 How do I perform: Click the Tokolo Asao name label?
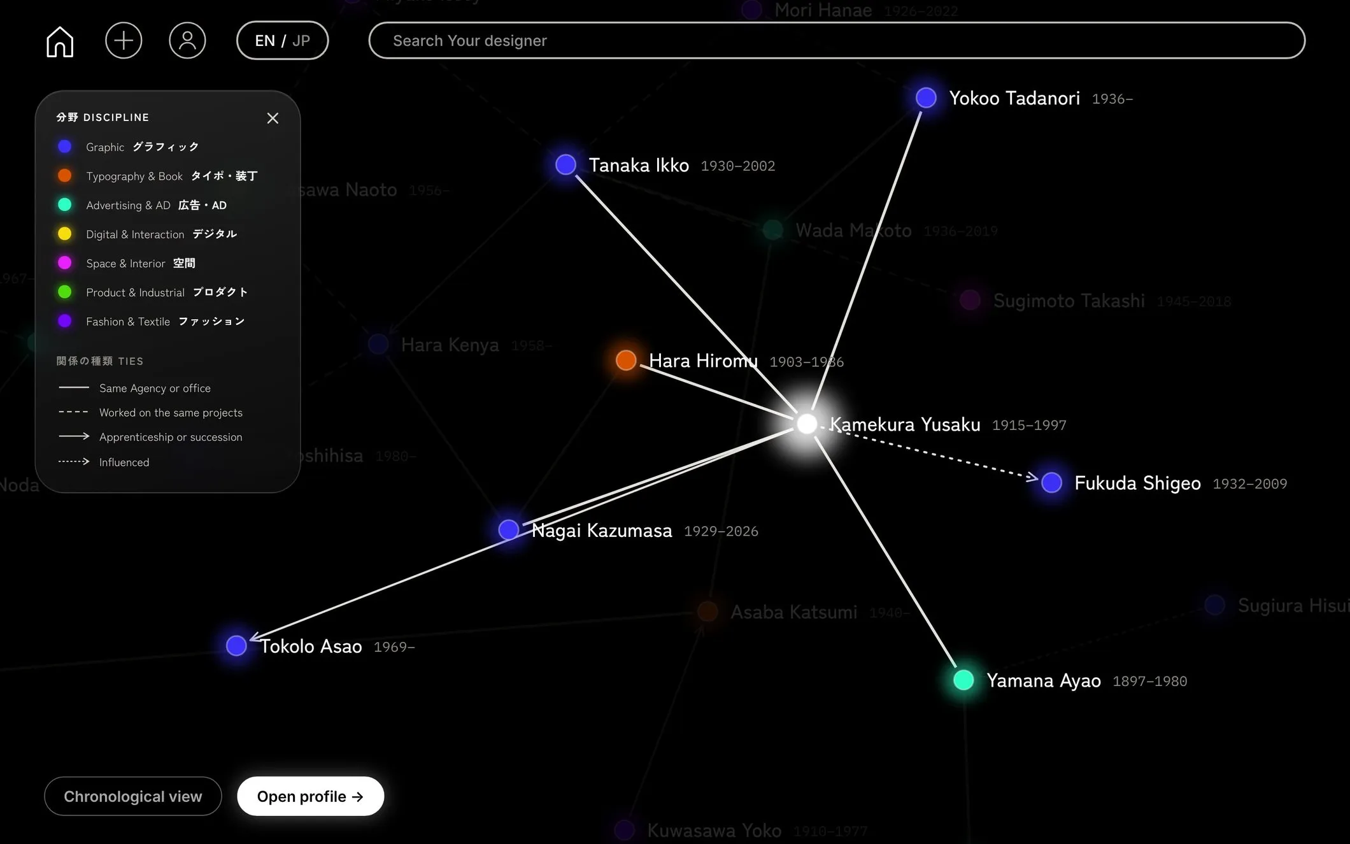coord(311,646)
